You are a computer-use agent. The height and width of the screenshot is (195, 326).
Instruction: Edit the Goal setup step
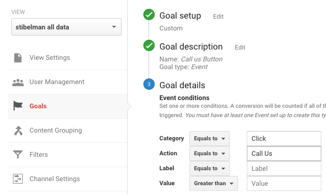(x=218, y=17)
